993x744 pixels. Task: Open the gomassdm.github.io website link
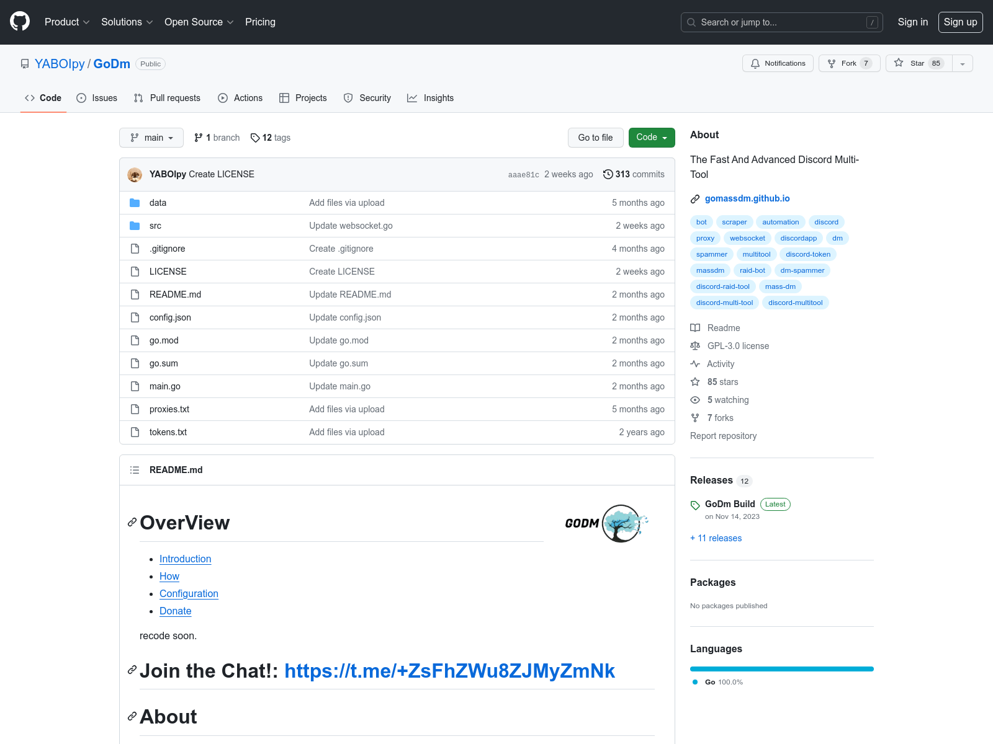click(747, 198)
